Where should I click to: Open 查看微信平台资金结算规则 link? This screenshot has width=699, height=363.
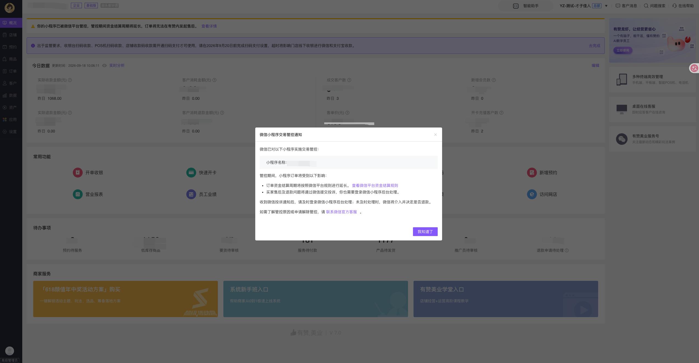tap(375, 185)
